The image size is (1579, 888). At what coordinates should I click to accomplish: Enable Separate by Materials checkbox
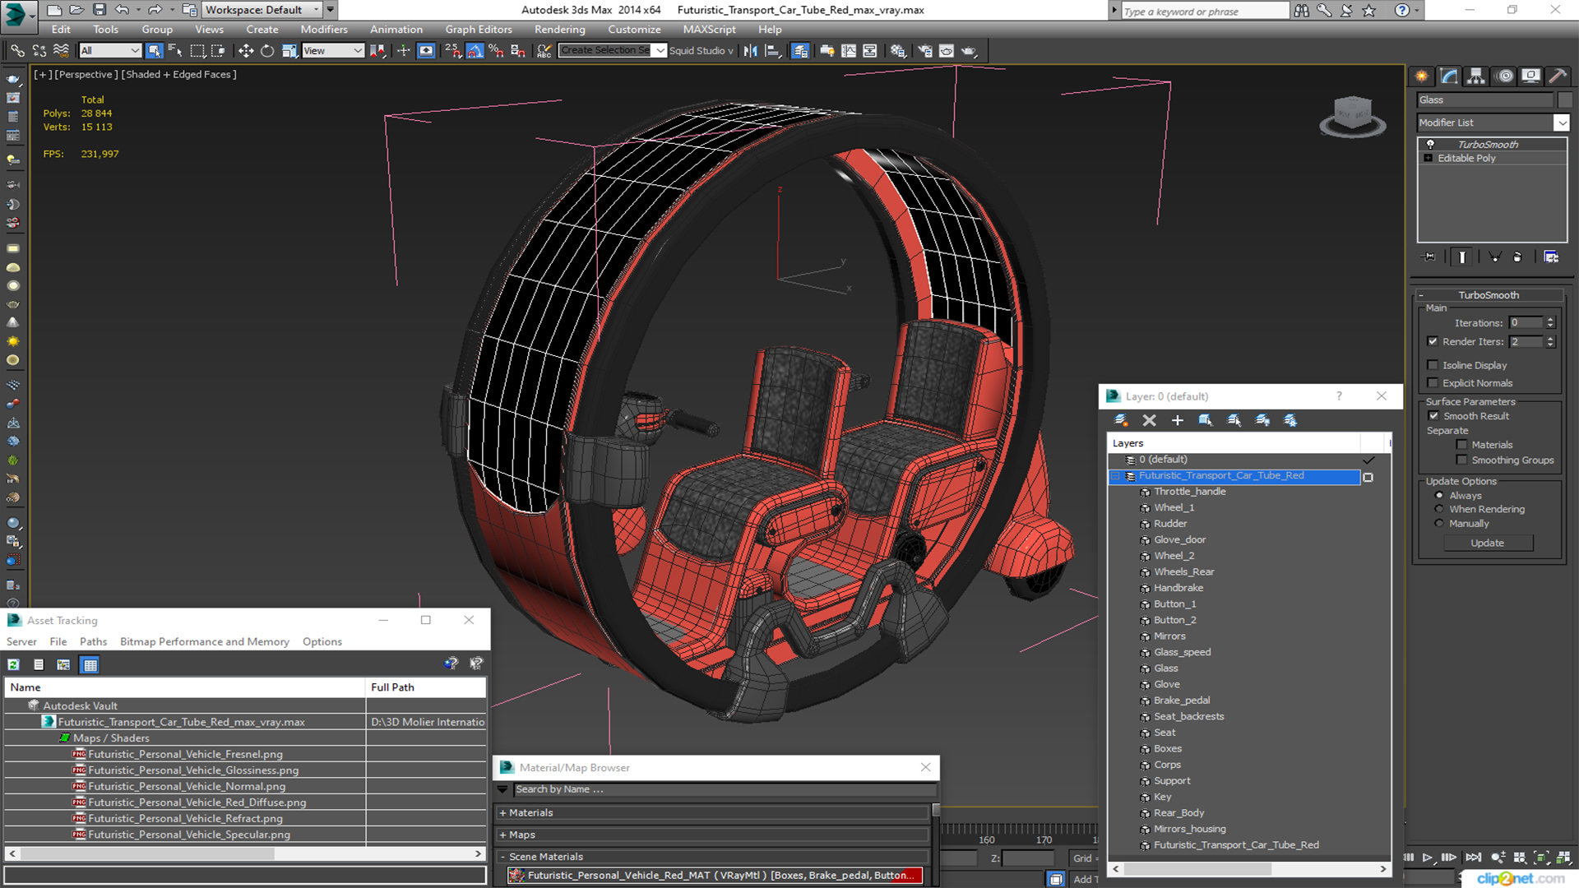click(1461, 445)
